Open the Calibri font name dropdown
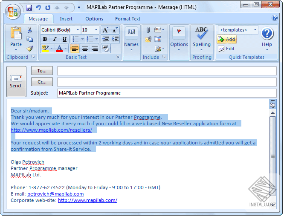Image resolution: width=284 pixels, height=216 pixels. [78, 30]
